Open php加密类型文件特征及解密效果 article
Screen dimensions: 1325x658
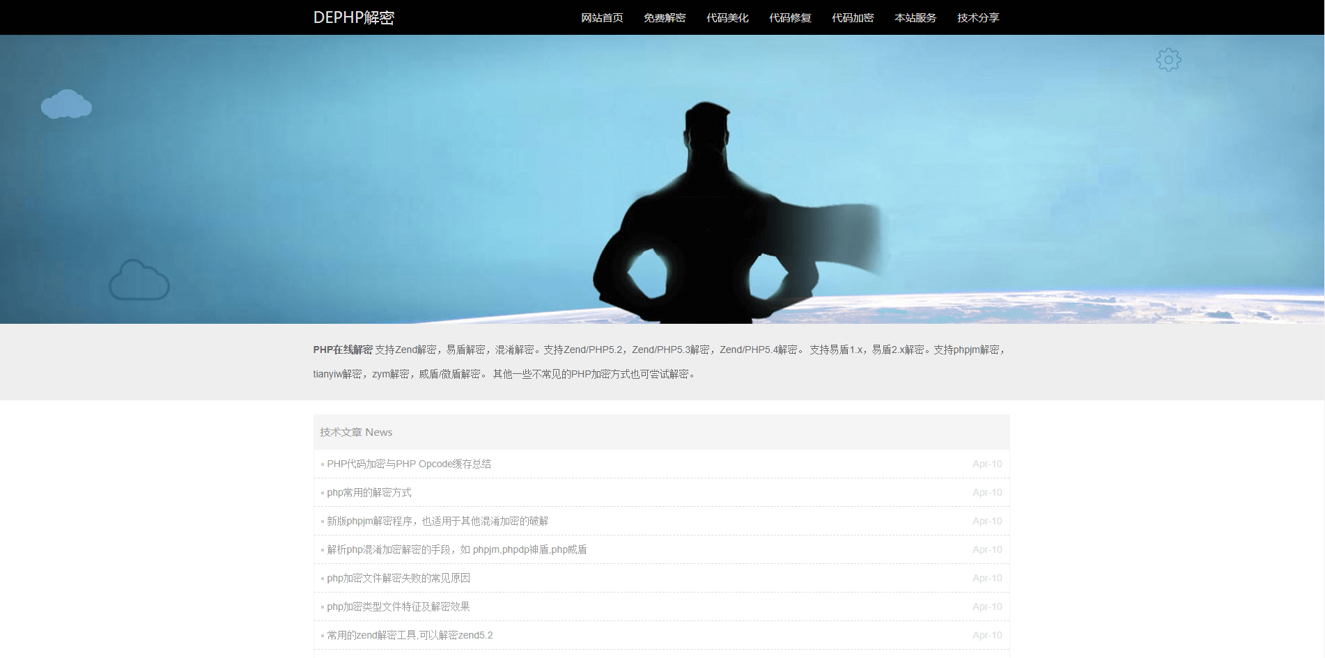tap(398, 606)
